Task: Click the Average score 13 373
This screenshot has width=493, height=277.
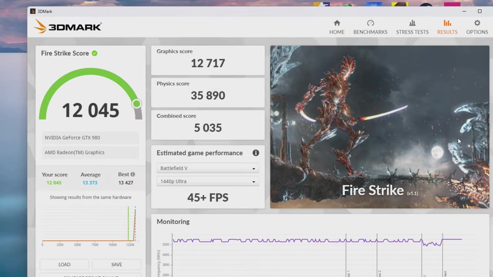Action: (90, 183)
